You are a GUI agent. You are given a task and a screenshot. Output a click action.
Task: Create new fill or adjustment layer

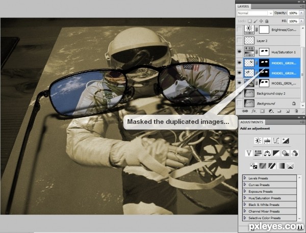point(271,111)
